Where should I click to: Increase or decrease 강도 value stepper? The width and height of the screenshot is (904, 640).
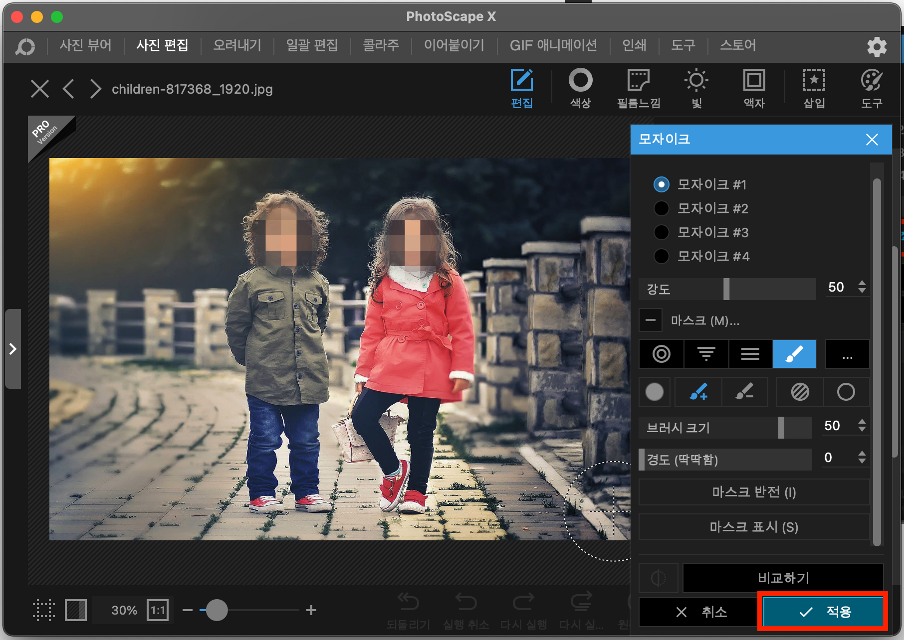[862, 287]
